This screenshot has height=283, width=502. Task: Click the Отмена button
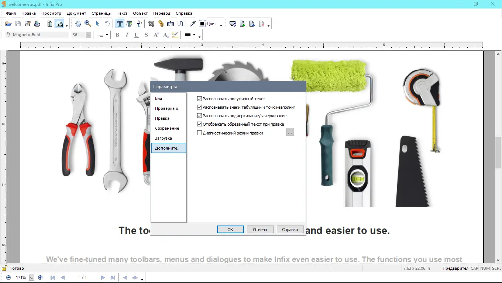pyautogui.click(x=260, y=229)
